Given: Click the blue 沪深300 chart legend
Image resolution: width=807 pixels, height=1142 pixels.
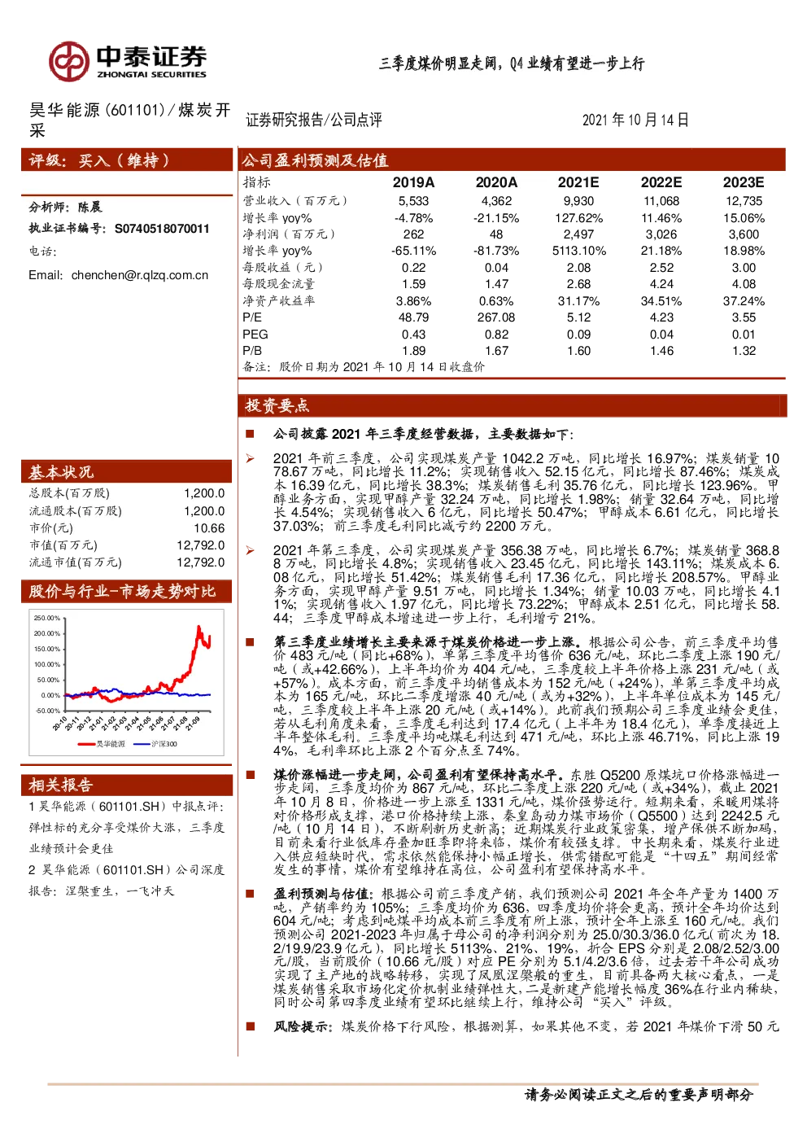Looking at the screenshot, I should (x=155, y=744).
